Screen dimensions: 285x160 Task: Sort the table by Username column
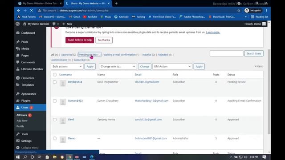coord(65,75)
